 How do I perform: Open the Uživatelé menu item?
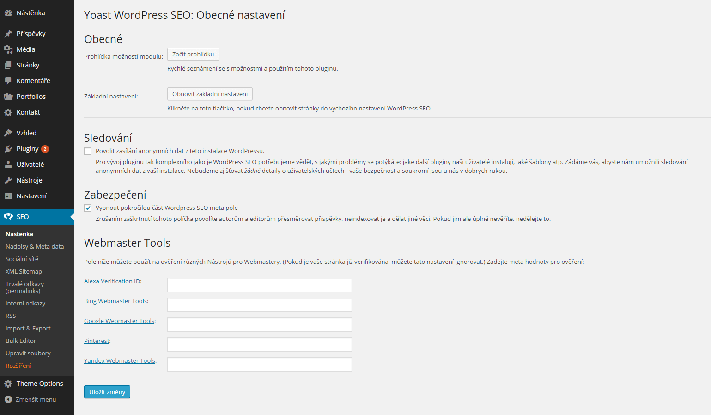click(x=37, y=165)
